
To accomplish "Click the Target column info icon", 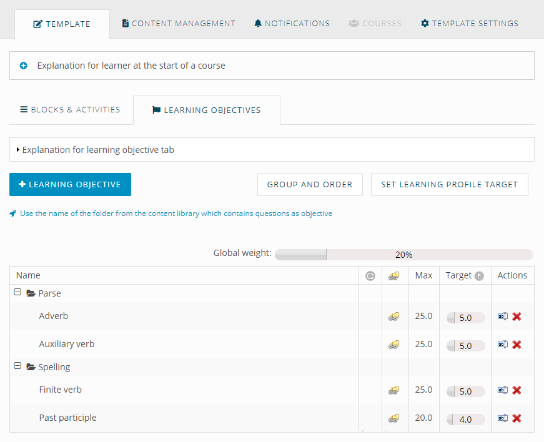I will [479, 276].
